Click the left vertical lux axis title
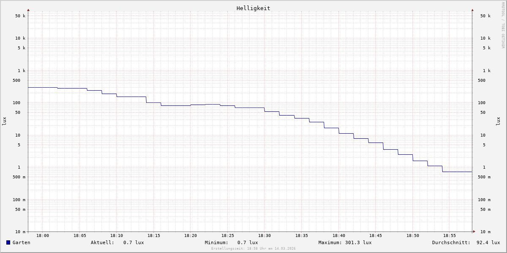 pos(4,121)
